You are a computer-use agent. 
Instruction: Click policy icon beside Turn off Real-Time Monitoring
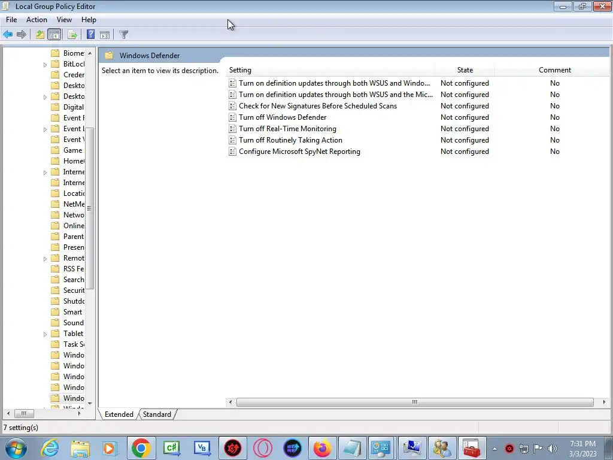click(233, 129)
